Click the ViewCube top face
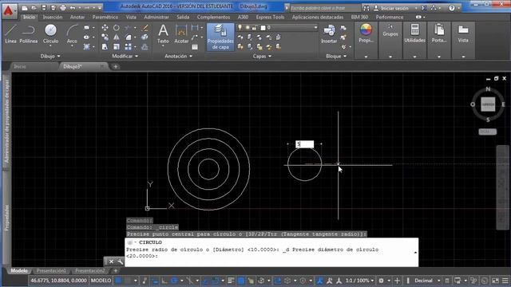Image resolution: width=511 pixels, height=287 pixels. tap(488, 104)
